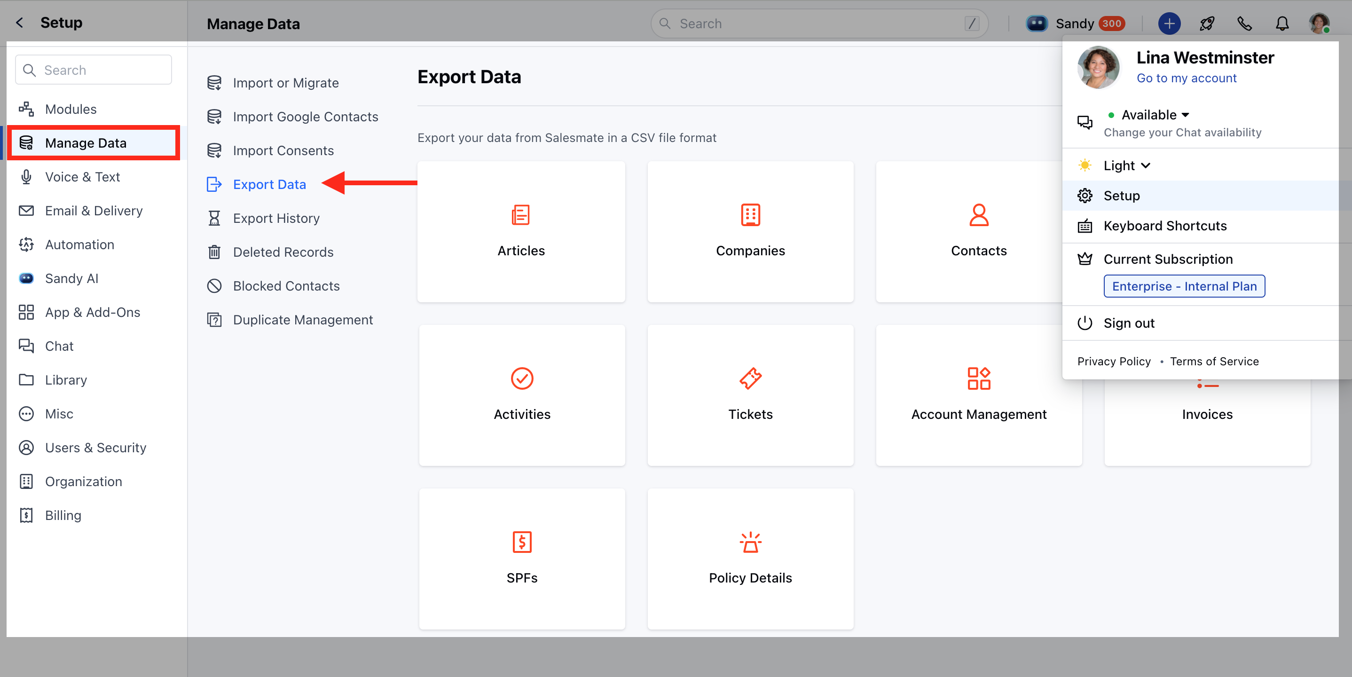Click the back arrow next to Setup
The height and width of the screenshot is (677, 1352).
click(x=19, y=23)
